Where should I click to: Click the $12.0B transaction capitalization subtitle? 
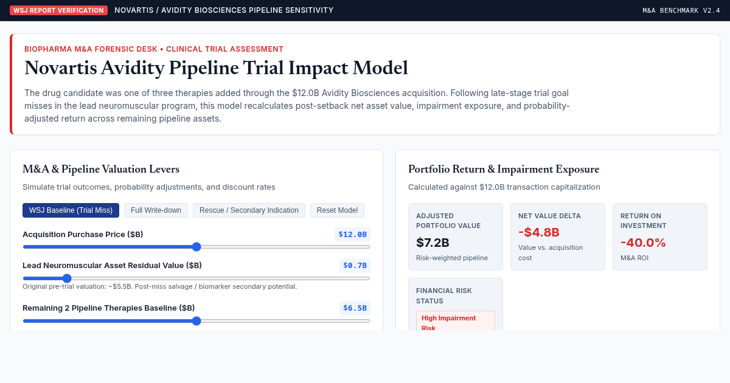[x=504, y=187]
